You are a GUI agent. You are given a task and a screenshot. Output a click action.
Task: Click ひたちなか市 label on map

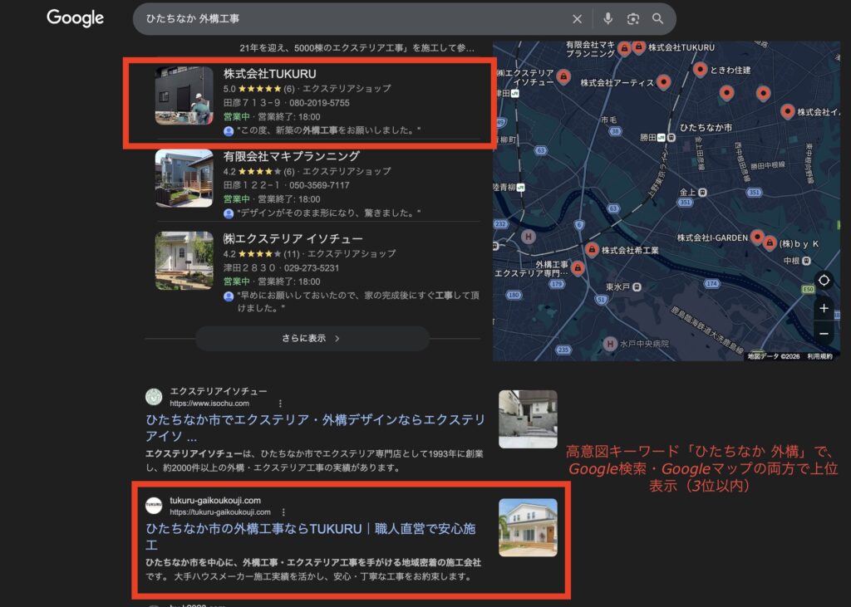pos(706,128)
